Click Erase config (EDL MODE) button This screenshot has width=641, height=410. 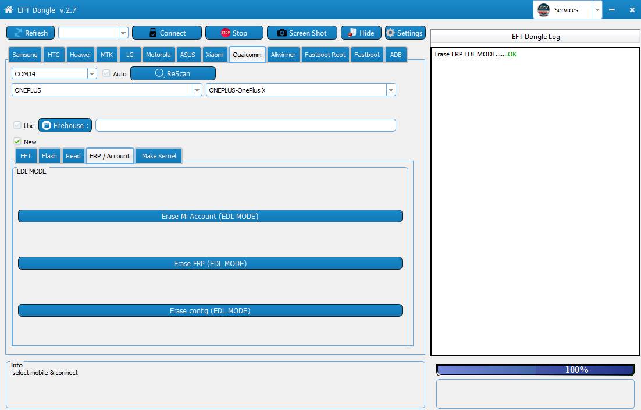click(x=210, y=310)
